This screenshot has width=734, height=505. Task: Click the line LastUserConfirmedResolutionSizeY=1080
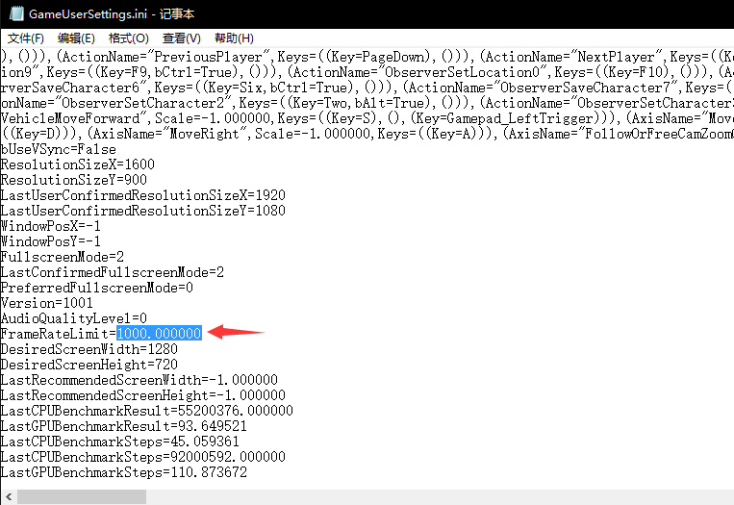[x=142, y=211]
